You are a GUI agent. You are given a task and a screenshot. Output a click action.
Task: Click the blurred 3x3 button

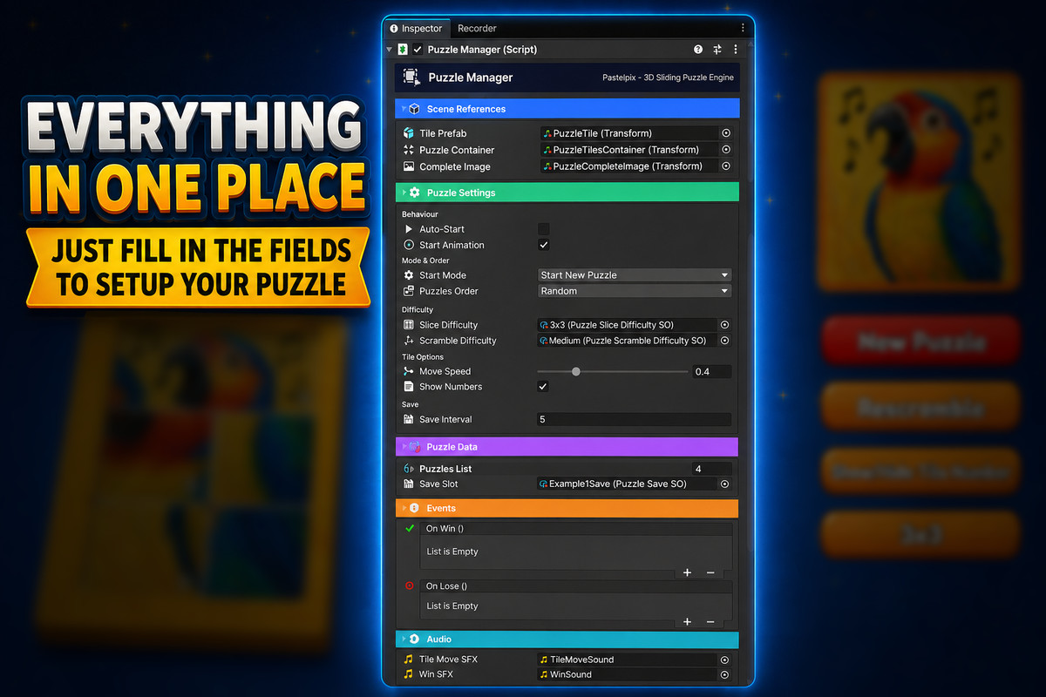[920, 533]
